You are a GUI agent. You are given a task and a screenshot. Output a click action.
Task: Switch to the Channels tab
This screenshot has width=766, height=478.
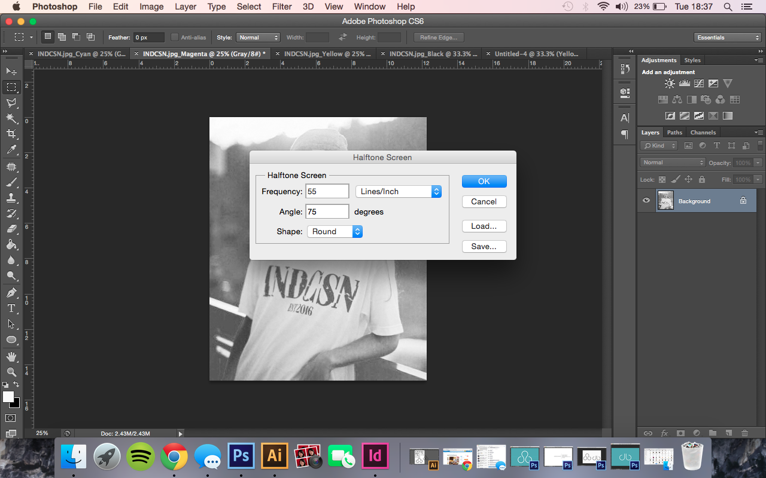703,133
